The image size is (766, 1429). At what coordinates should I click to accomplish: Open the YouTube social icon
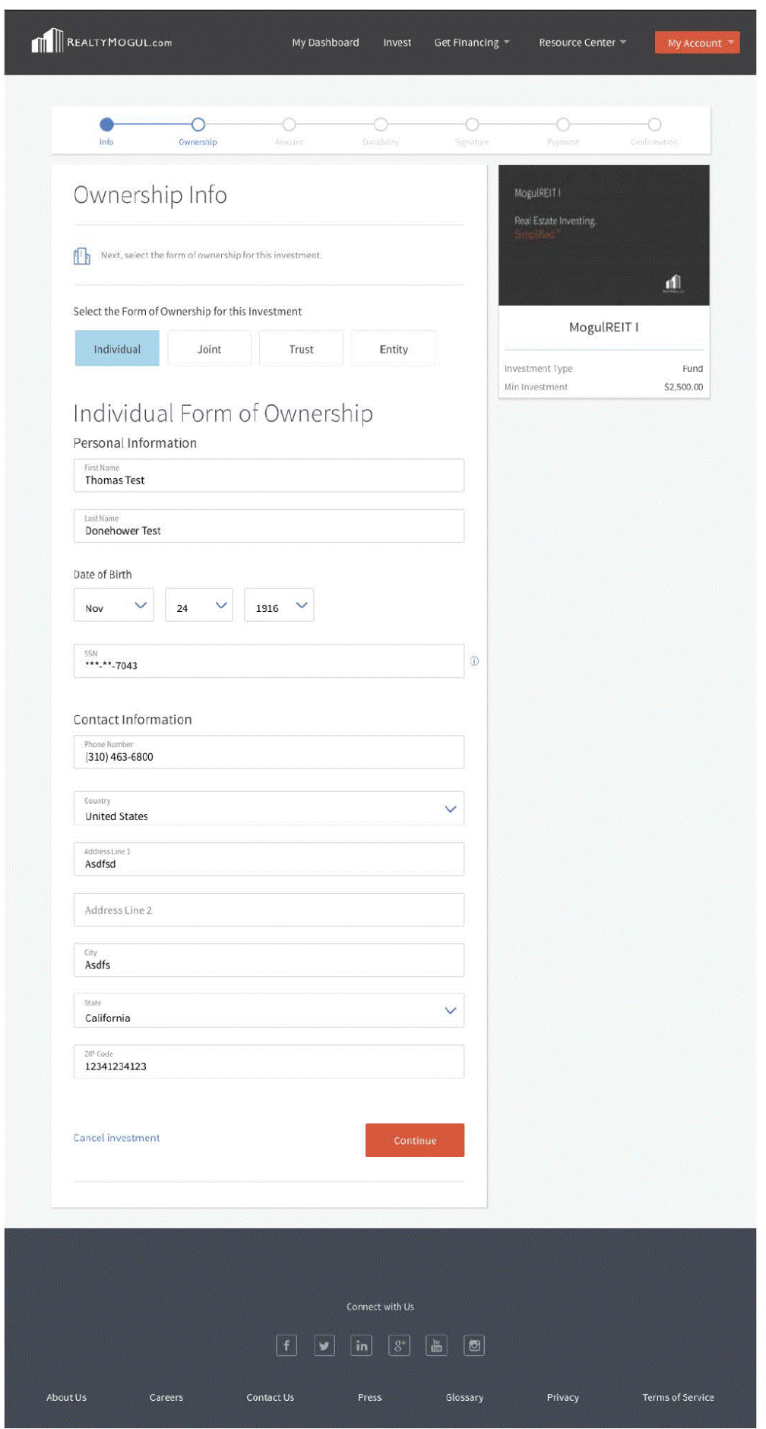click(437, 1345)
